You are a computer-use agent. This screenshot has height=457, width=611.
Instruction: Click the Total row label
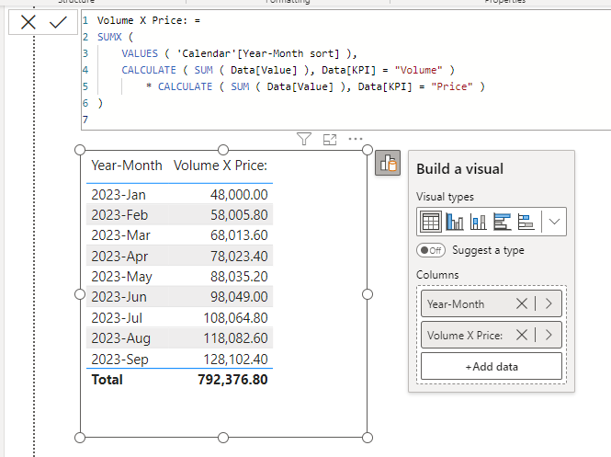107,380
